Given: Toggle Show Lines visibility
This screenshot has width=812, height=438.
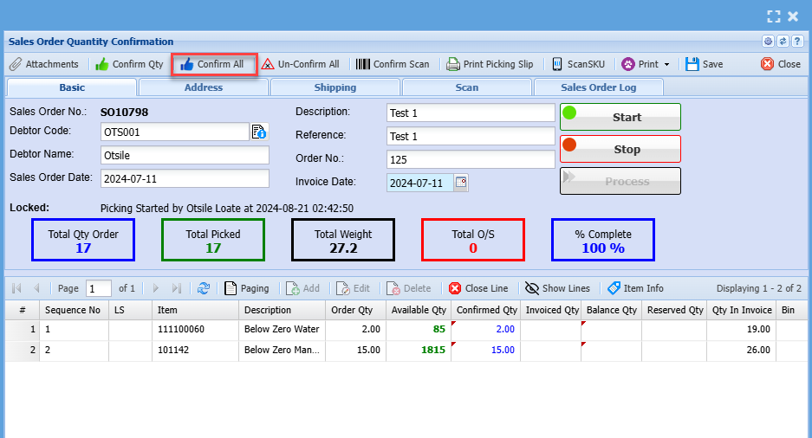Looking at the screenshot, I should [x=557, y=288].
